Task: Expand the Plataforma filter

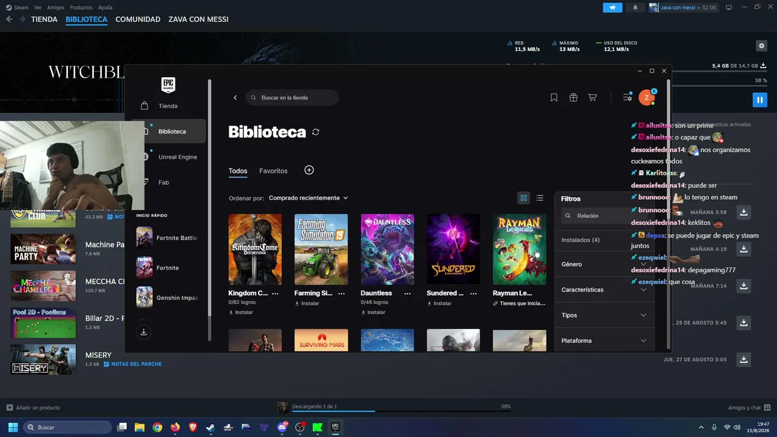Action: tap(604, 341)
